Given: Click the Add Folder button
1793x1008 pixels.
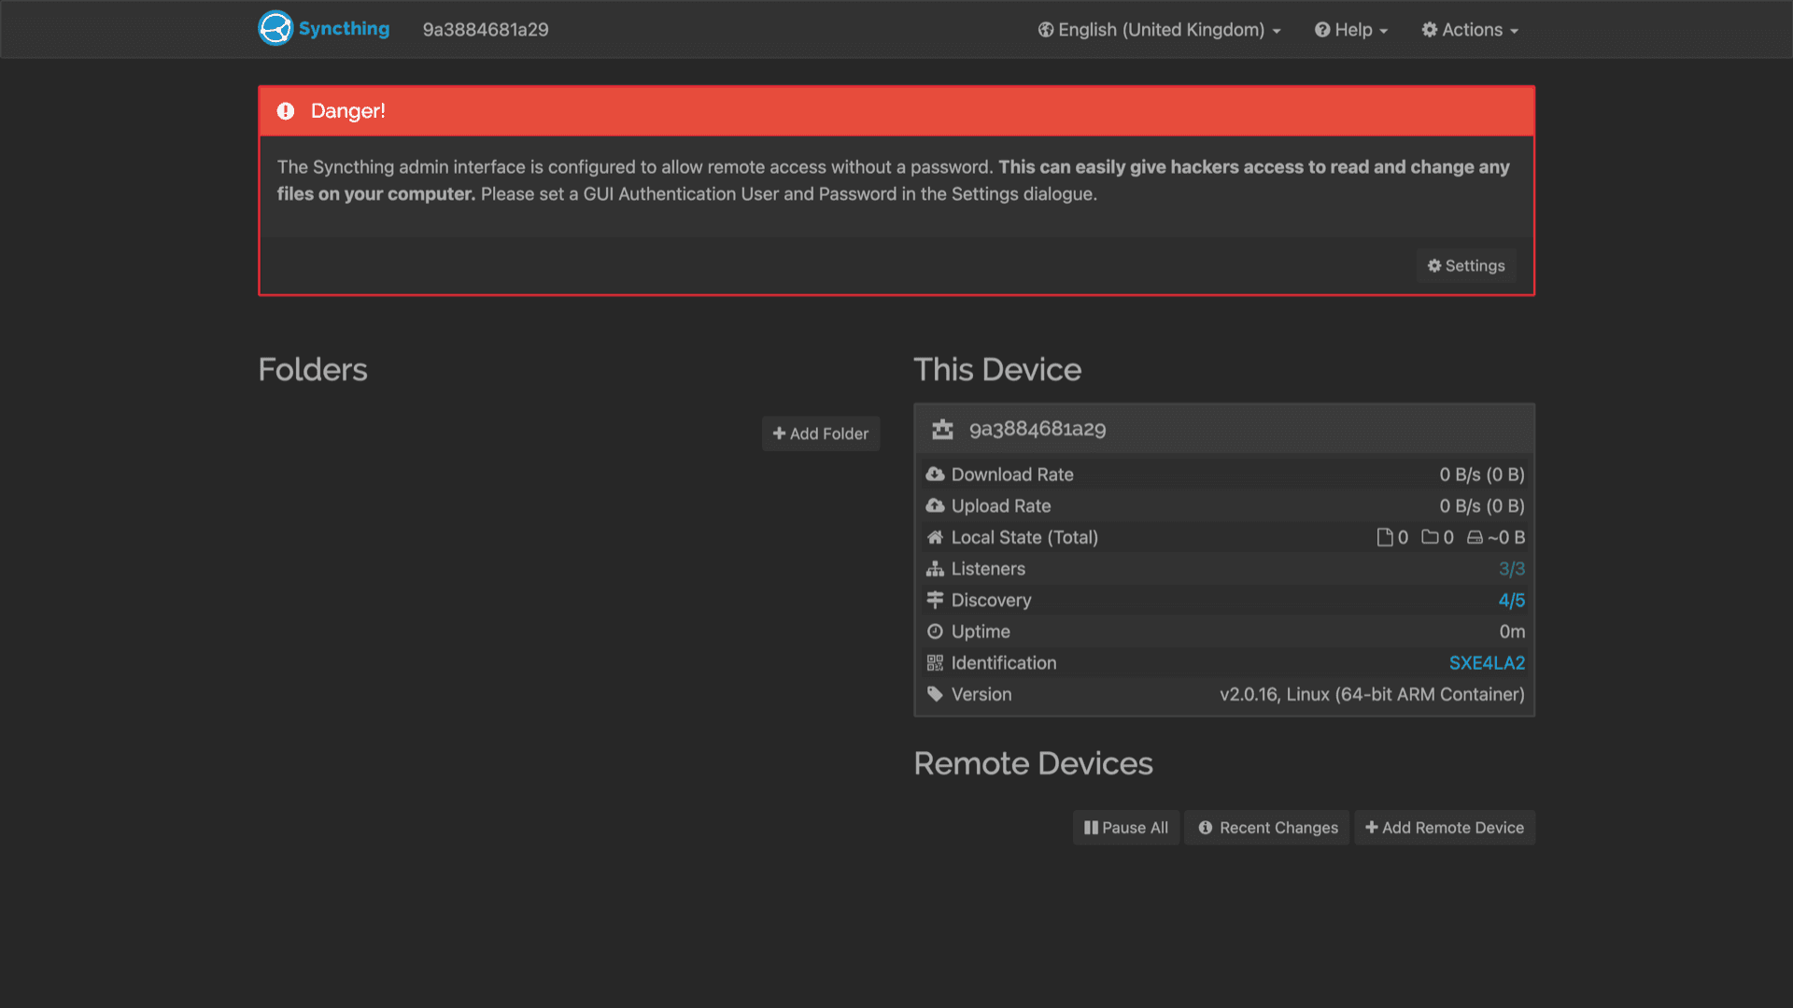Looking at the screenshot, I should tap(821, 433).
